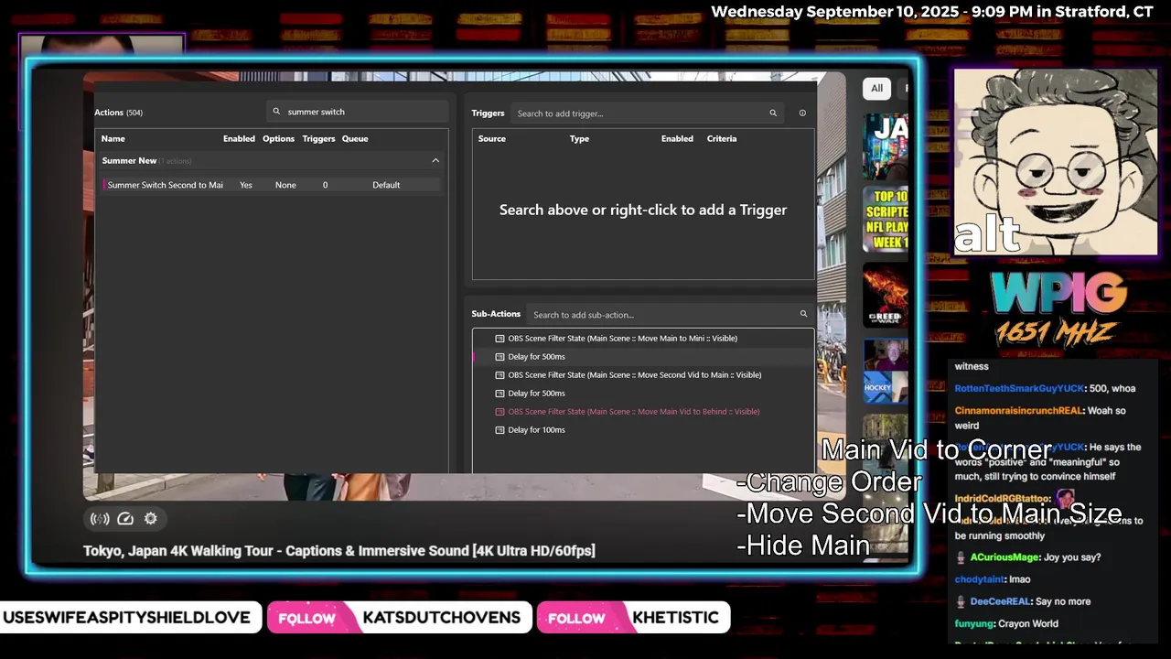Click the magnifier icon in Sub-Actions search
The height and width of the screenshot is (659, 1171).
[x=803, y=314]
